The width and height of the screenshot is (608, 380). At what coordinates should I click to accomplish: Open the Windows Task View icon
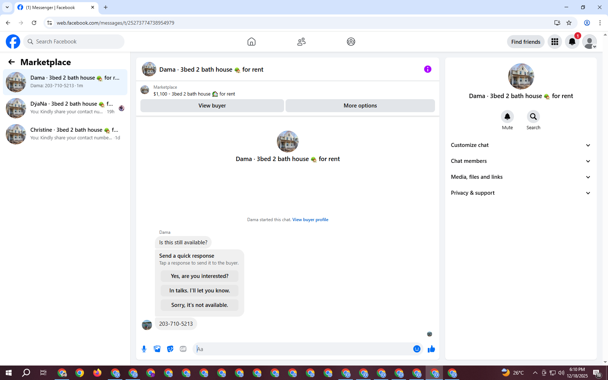pos(43,373)
